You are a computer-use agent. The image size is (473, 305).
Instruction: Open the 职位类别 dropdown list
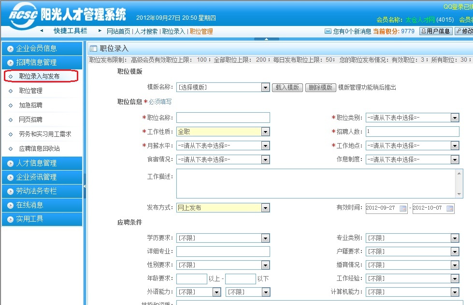(455, 118)
